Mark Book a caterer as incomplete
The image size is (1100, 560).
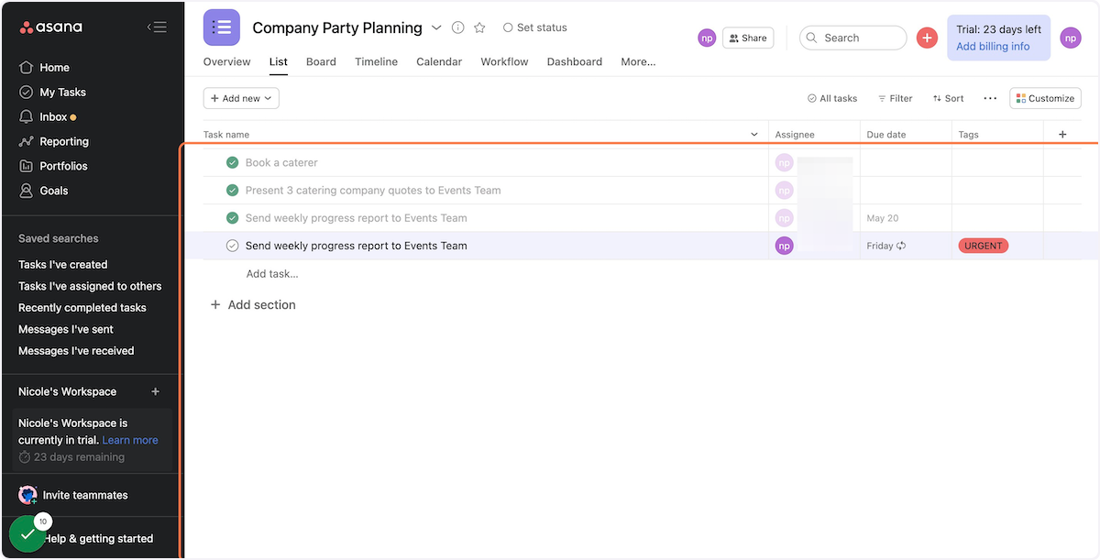pyautogui.click(x=233, y=163)
